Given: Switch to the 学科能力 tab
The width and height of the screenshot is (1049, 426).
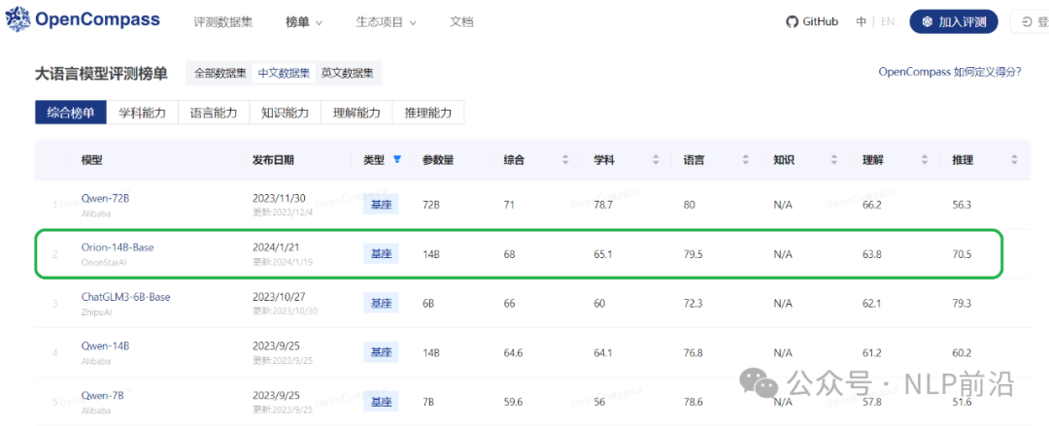Looking at the screenshot, I should click(143, 113).
